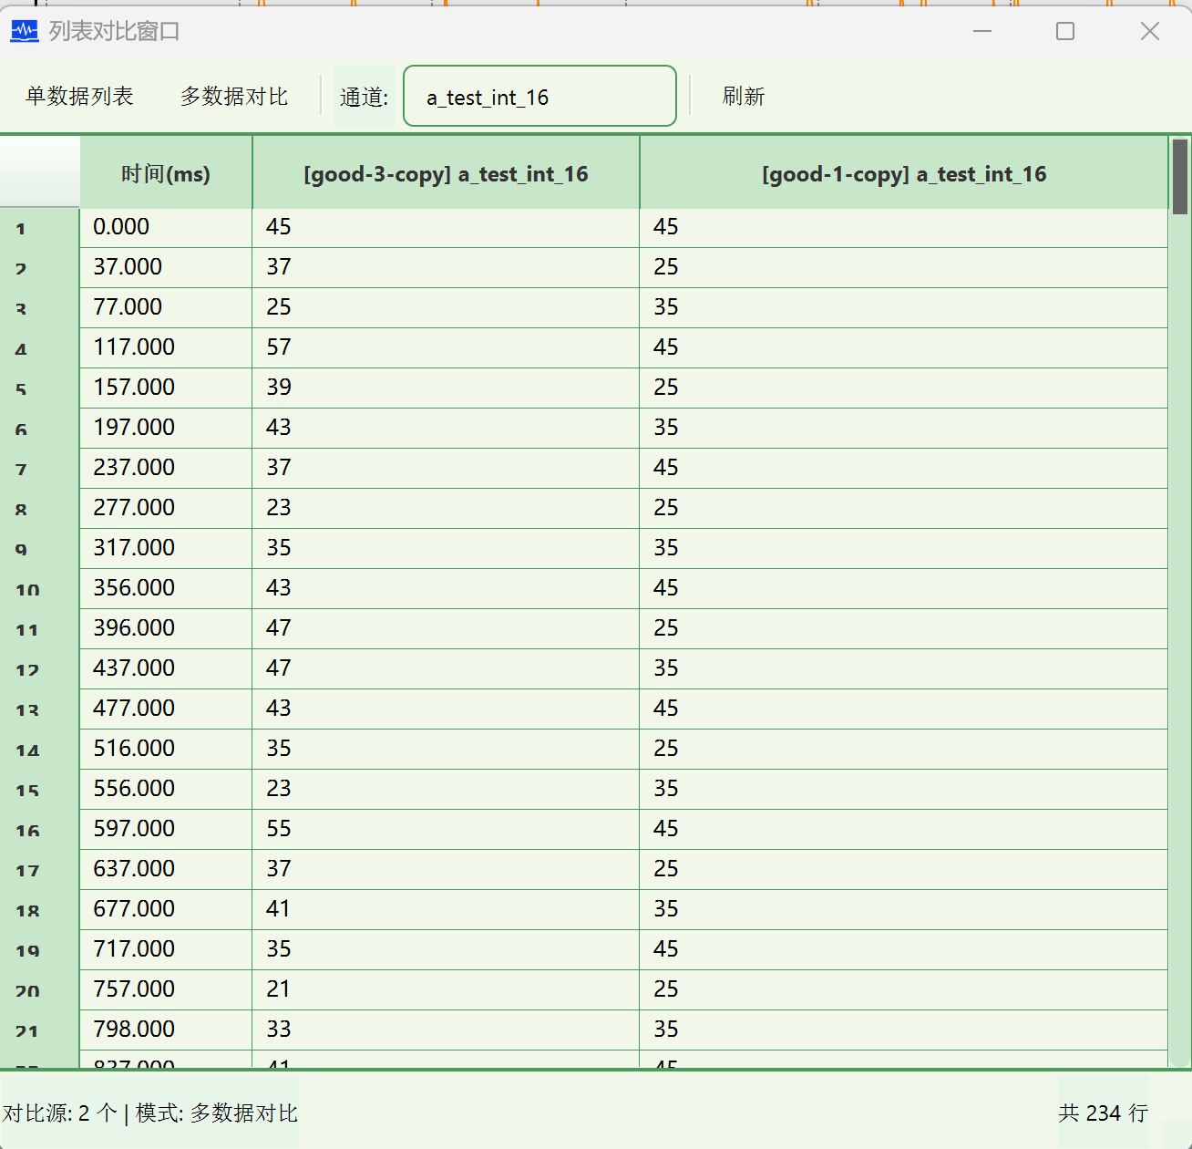Click the [good-3-copy] a_test_int_16 column header

(x=446, y=173)
